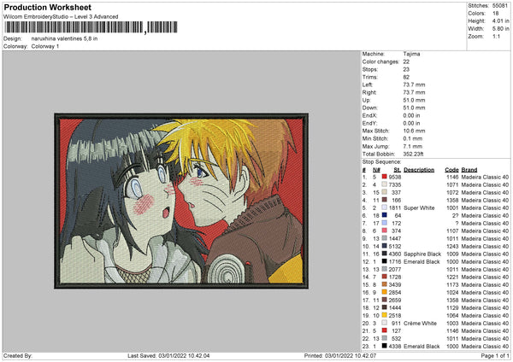Select the Max Jump value 7.1 mm
This screenshot has height=362, width=513.
tap(413, 146)
